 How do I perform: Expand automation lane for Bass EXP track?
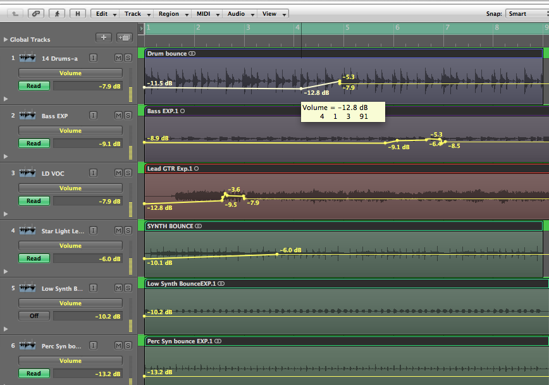point(6,156)
